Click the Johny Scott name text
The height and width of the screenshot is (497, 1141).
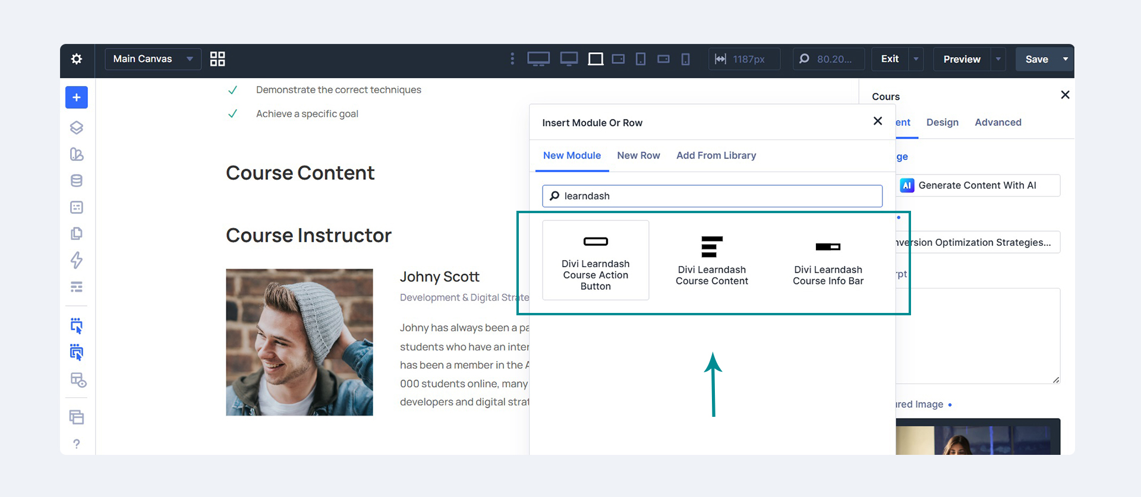pos(439,277)
